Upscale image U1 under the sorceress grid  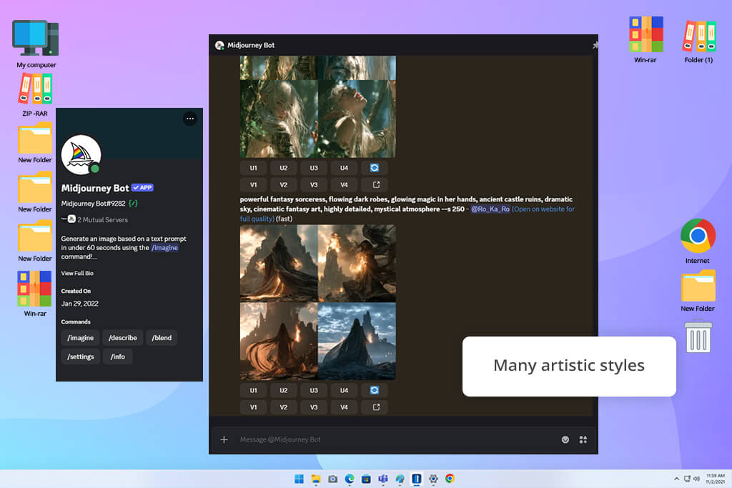(x=254, y=390)
